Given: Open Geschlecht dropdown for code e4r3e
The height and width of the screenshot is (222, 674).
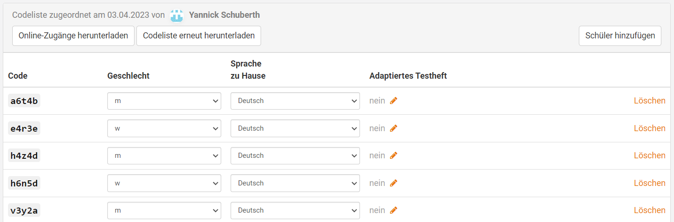Looking at the screenshot, I should 164,128.
